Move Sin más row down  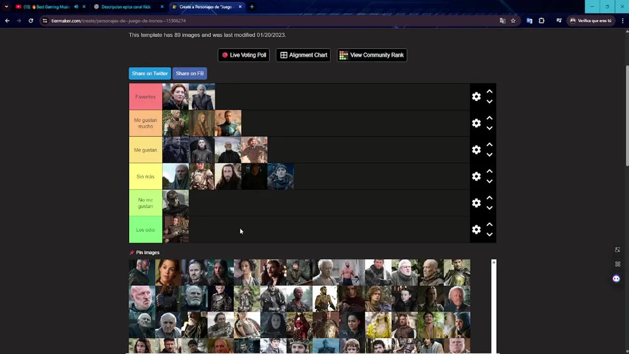click(489, 181)
